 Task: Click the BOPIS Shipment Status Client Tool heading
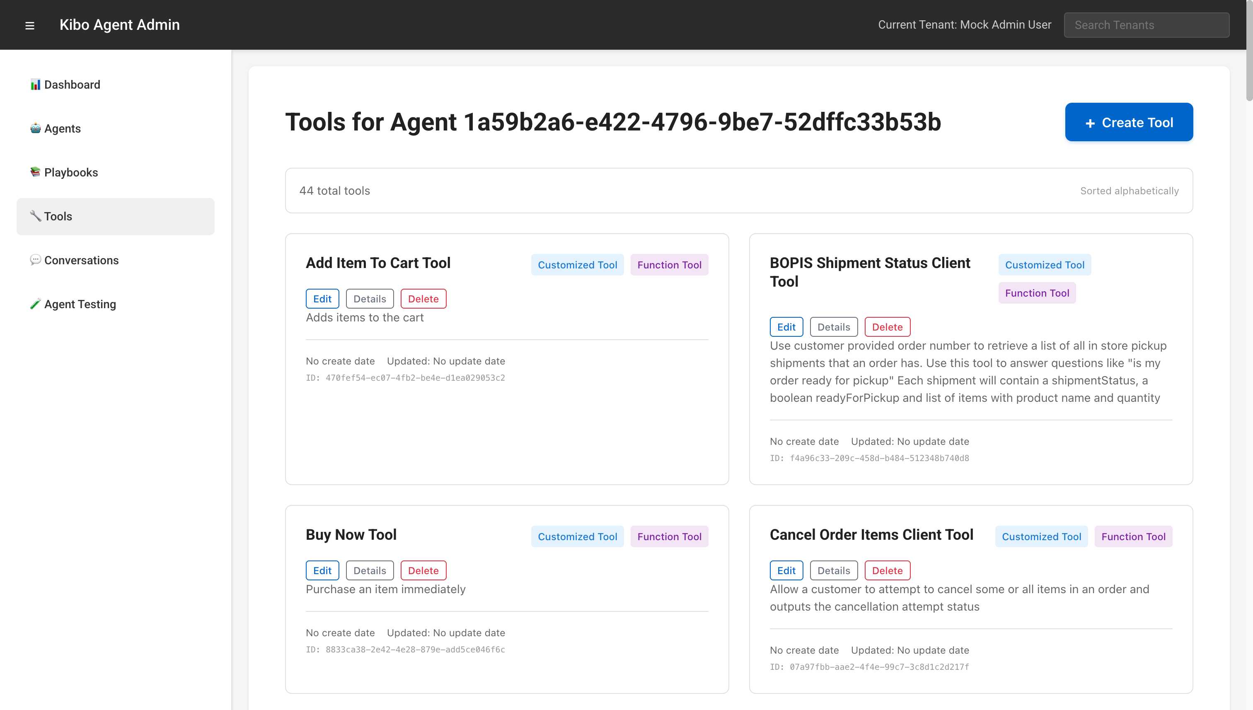point(870,272)
